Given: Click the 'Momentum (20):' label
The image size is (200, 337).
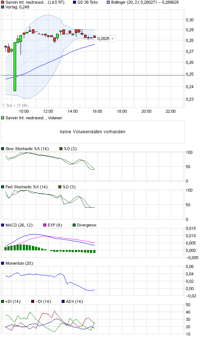Looking at the screenshot, I should [x=19, y=263].
